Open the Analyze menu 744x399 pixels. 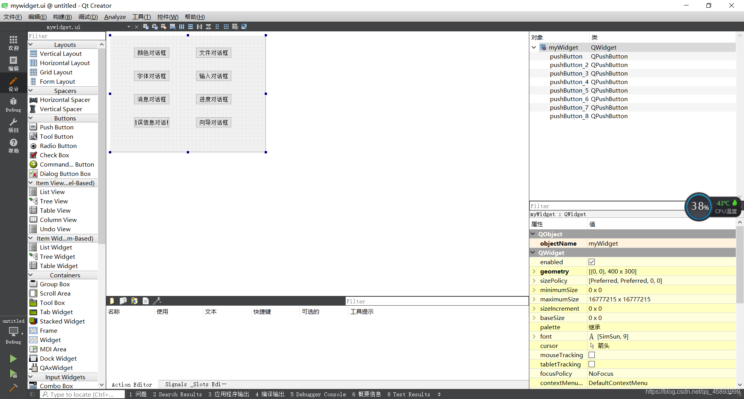[x=115, y=17]
